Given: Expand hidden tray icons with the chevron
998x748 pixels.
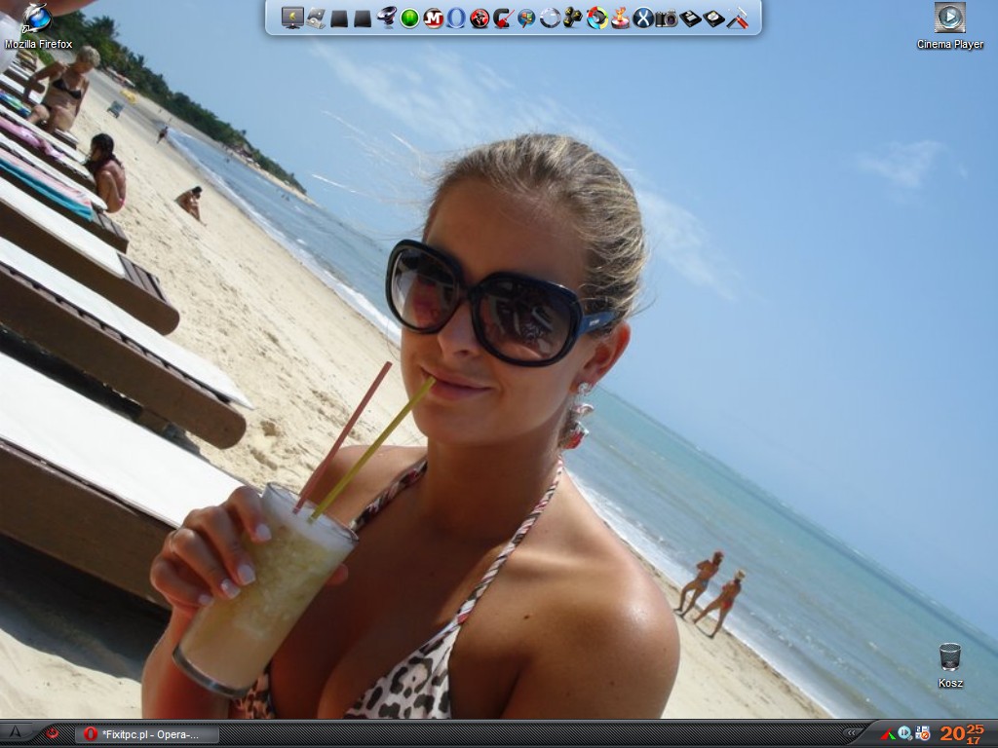Looking at the screenshot, I should coord(851,733).
